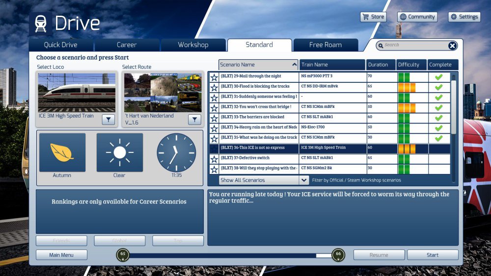Click the Clear weather sun icon
Image resolution: width=491 pixels, height=276 pixels.
point(119,152)
